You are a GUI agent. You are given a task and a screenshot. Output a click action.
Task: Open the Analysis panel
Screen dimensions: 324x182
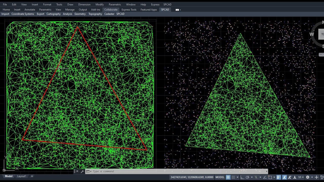[x=68, y=14]
